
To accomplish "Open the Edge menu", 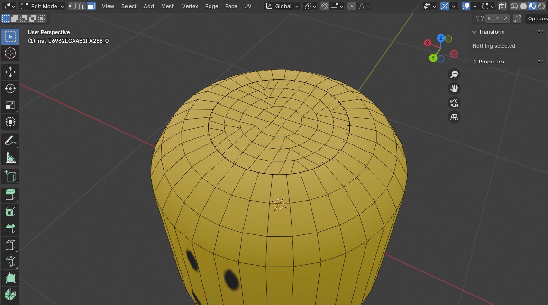I will (211, 6).
